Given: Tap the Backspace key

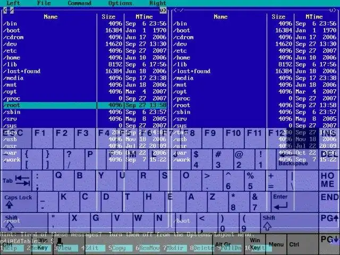Looking at the screenshot, I should point(297,159).
